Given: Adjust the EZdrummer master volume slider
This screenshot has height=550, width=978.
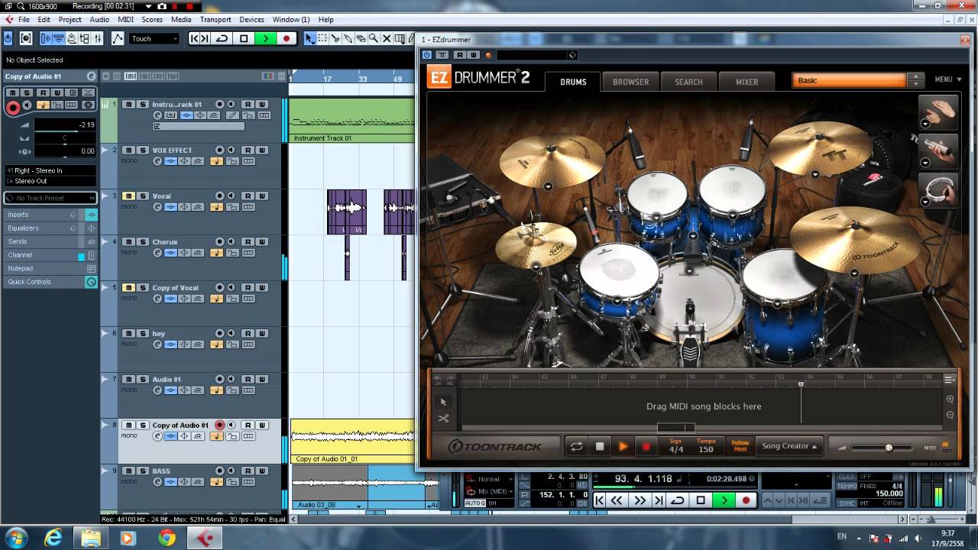Looking at the screenshot, I should click(x=888, y=448).
